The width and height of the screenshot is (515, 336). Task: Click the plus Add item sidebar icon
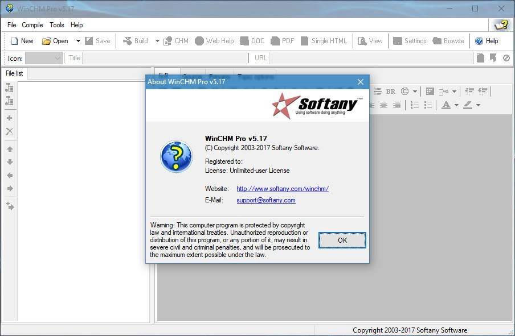[x=10, y=118]
